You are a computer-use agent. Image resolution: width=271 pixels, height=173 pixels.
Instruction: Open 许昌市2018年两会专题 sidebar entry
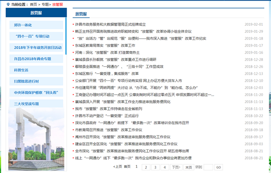point(33,59)
